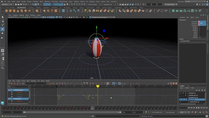
Task: Activate the Rotate tool in toolbox
Action: click(x=3, y=33)
